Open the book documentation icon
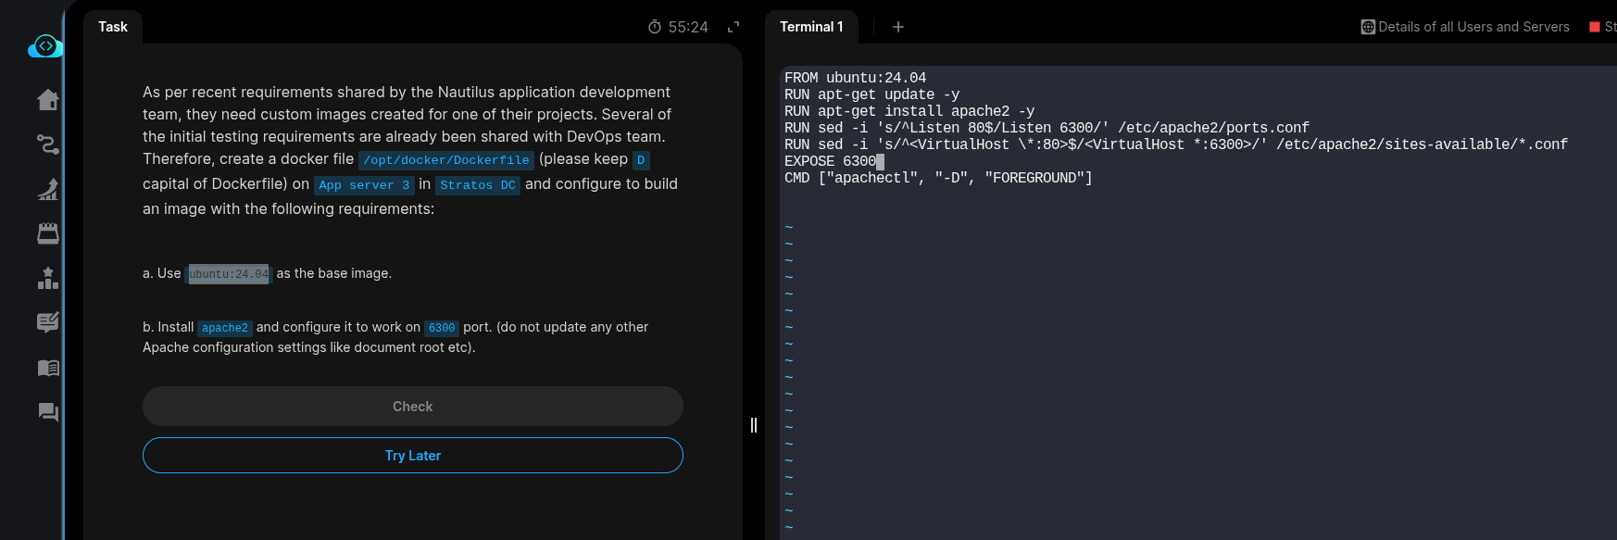Screen dimensions: 1617x540 click(48, 368)
